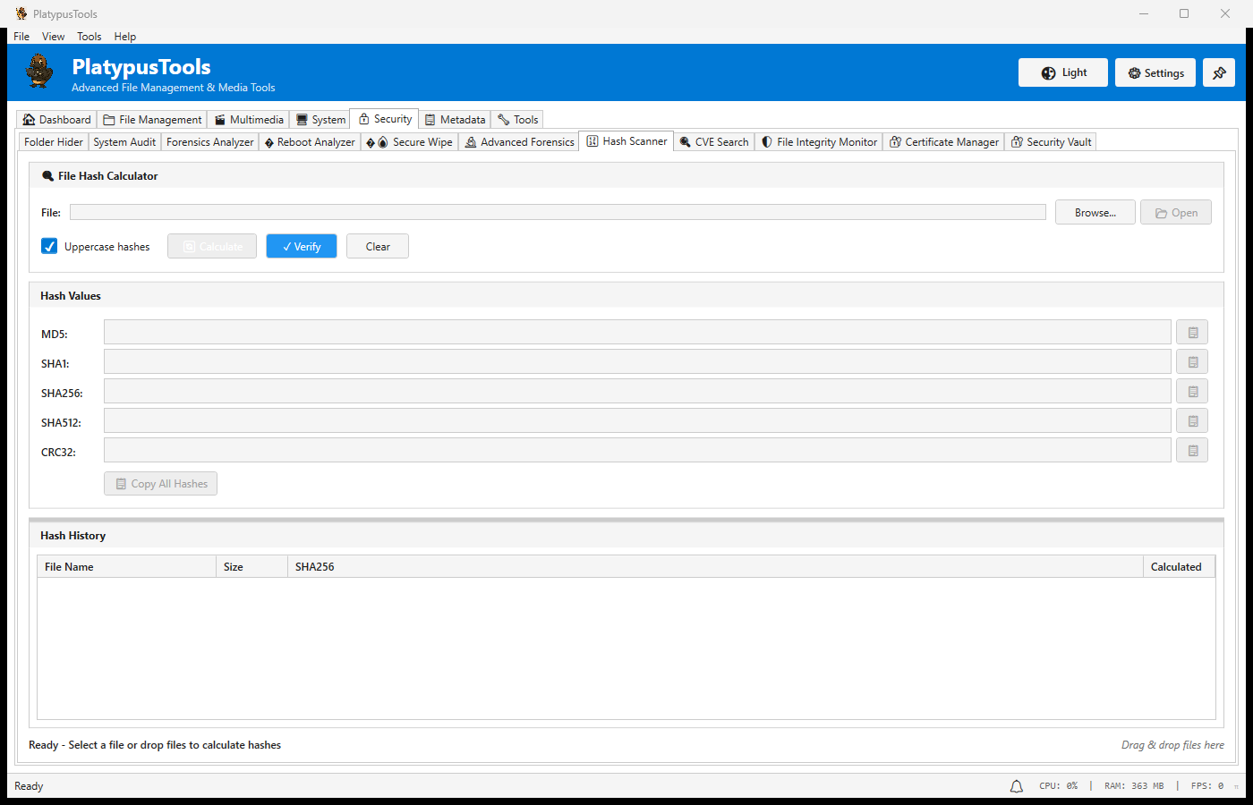The image size is (1253, 805).
Task: Copy the CRC32 hash using its clipboard icon
Action: click(x=1191, y=450)
